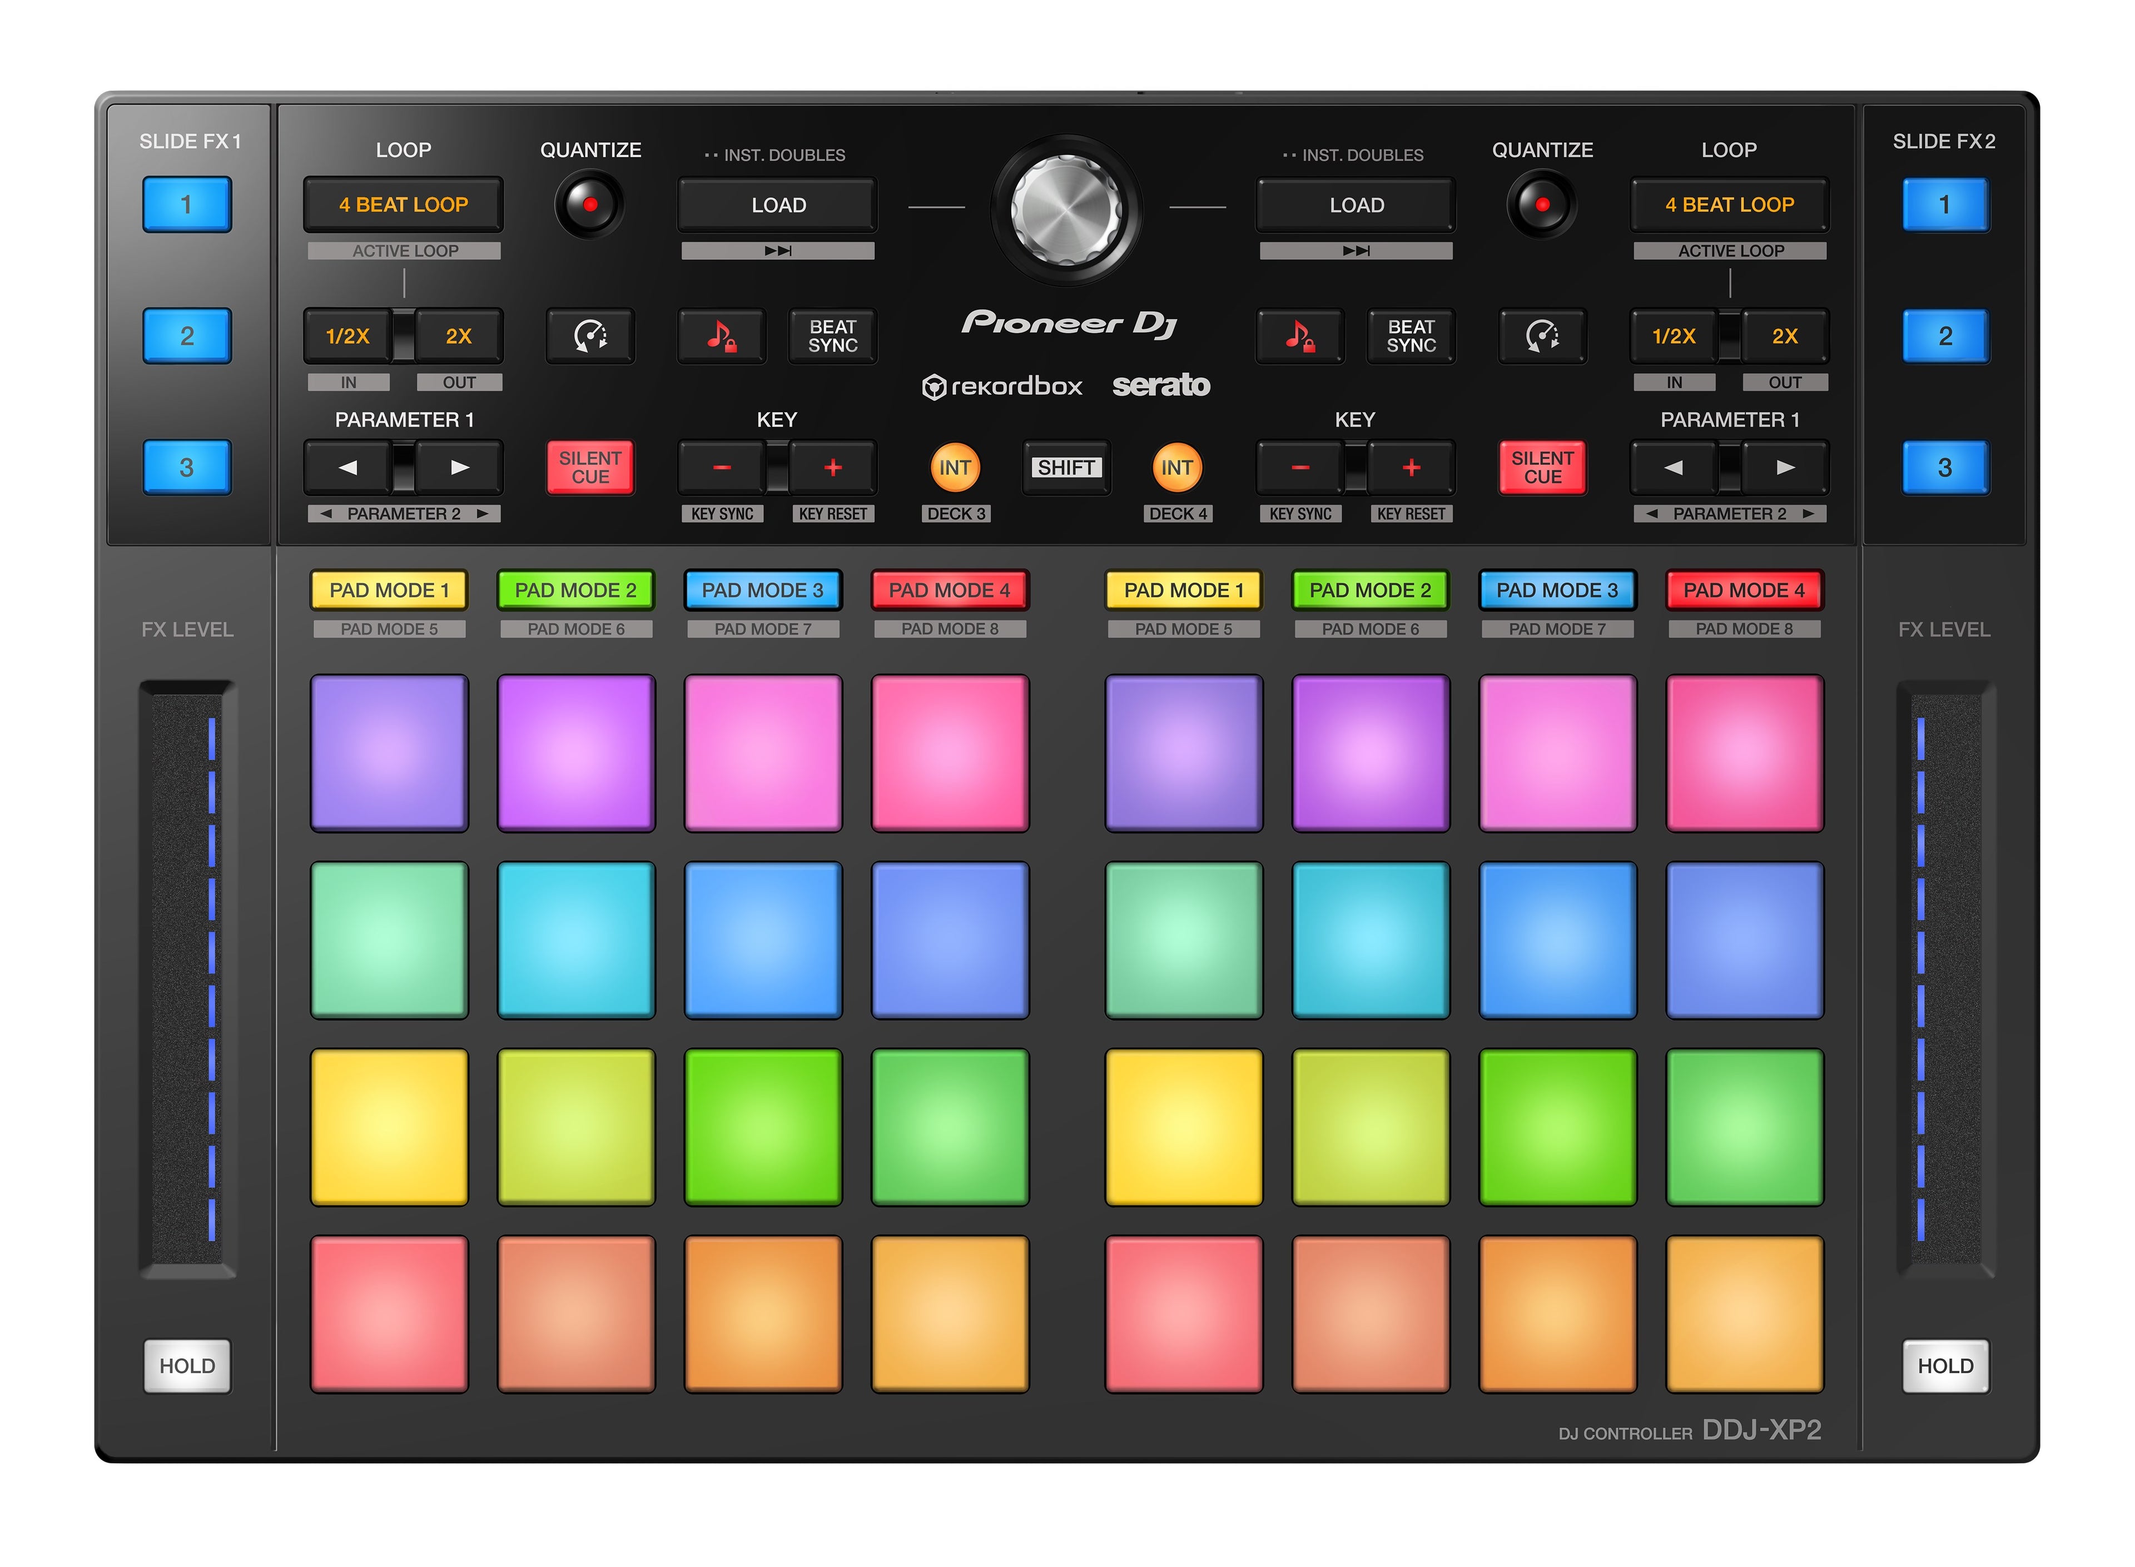Enable the left Silent Cue button

coord(590,467)
